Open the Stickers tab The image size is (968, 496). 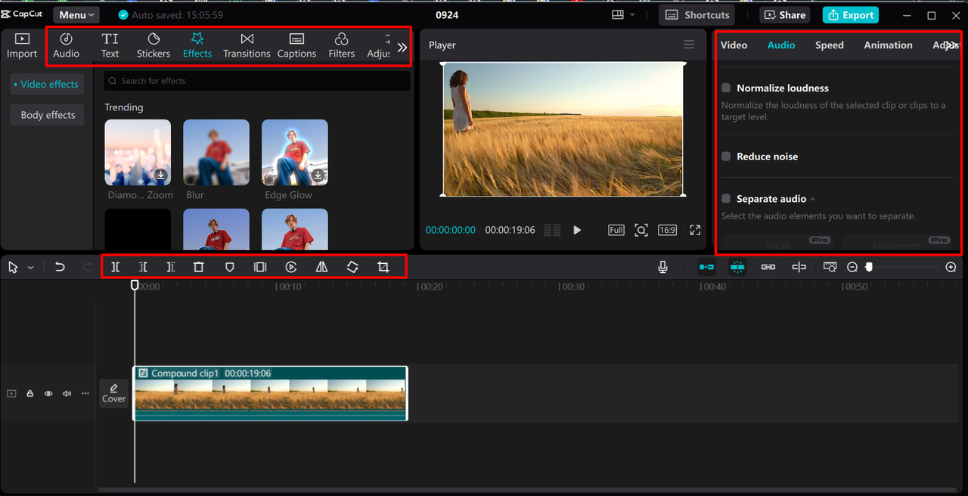(154, 45)
